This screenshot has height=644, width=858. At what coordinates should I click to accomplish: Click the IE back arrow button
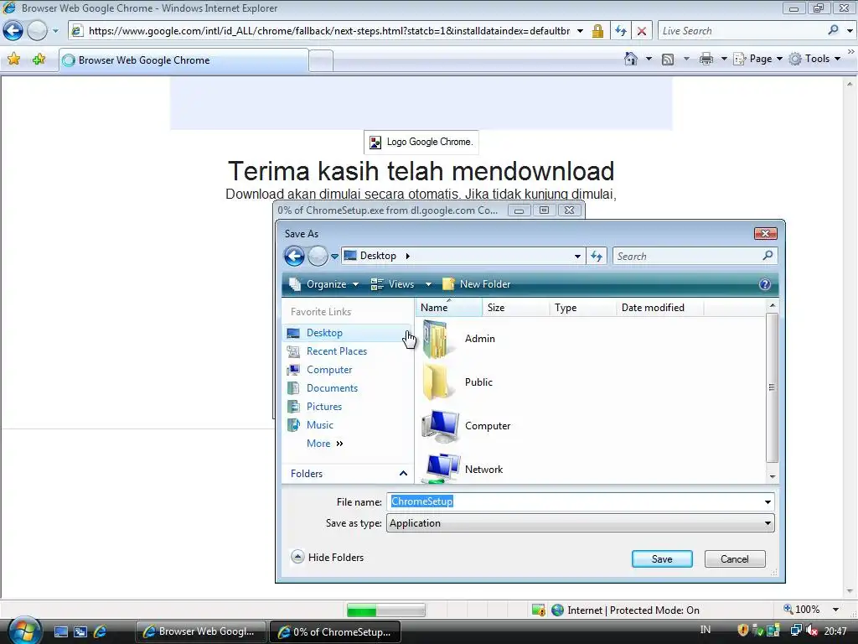click(13, 31)
